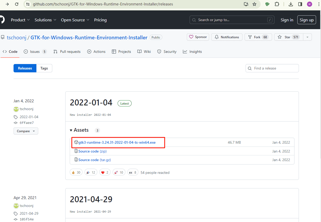Select the Releases view button
Screen dimensions: 321x222
[25, 68]
